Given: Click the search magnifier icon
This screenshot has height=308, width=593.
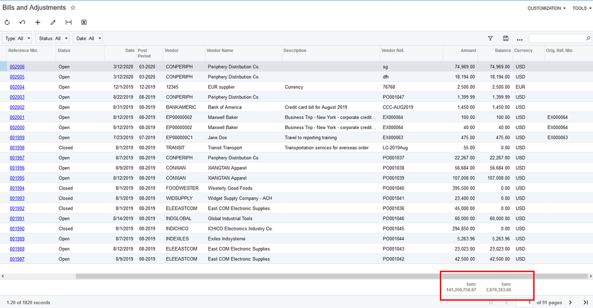Looking at the screenshot, I should (x=588, y=38).
